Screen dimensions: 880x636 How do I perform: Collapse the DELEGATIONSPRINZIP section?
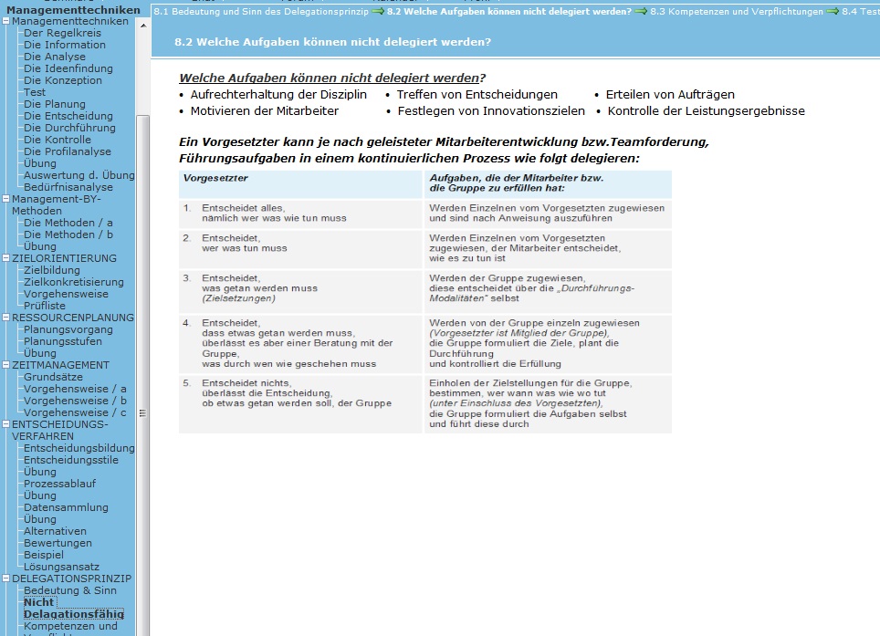(6, 579)
